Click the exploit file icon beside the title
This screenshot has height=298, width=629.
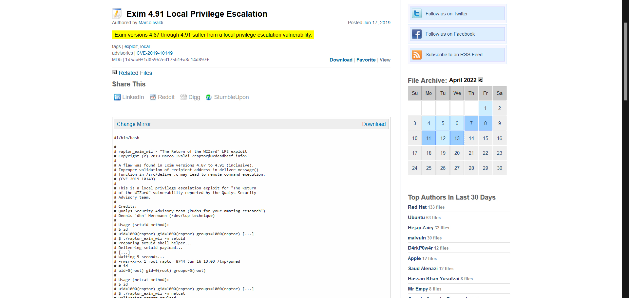click(117, 13)
